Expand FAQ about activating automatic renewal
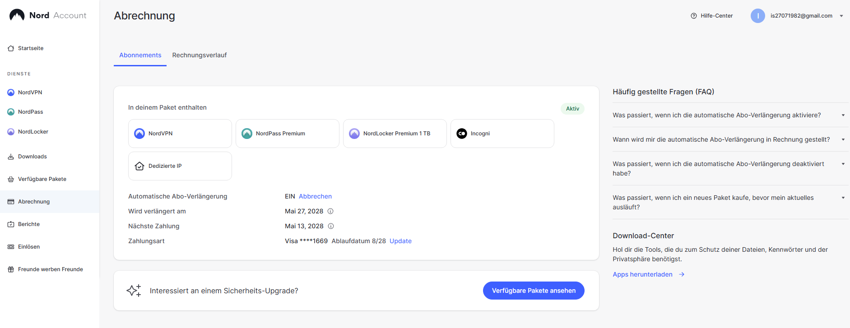 pos(730,115)
